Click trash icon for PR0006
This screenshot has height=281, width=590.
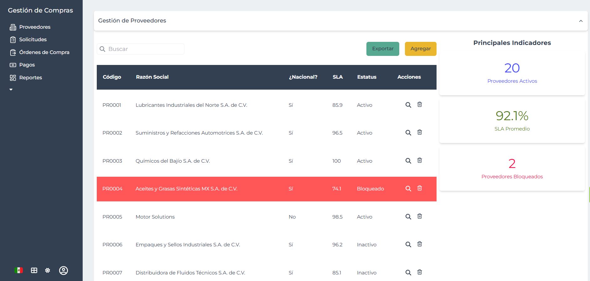[x=420, y=244]
